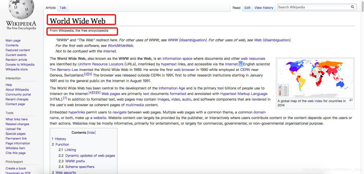
Task: Load a Random article
Action: [16, 60]
